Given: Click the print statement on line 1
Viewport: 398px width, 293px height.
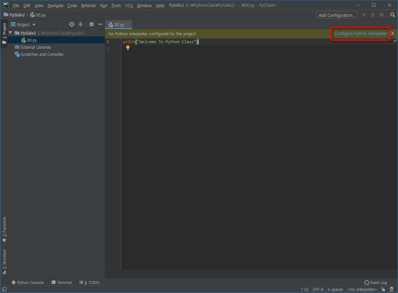Looking at the screenshot, I should [160, 42].
